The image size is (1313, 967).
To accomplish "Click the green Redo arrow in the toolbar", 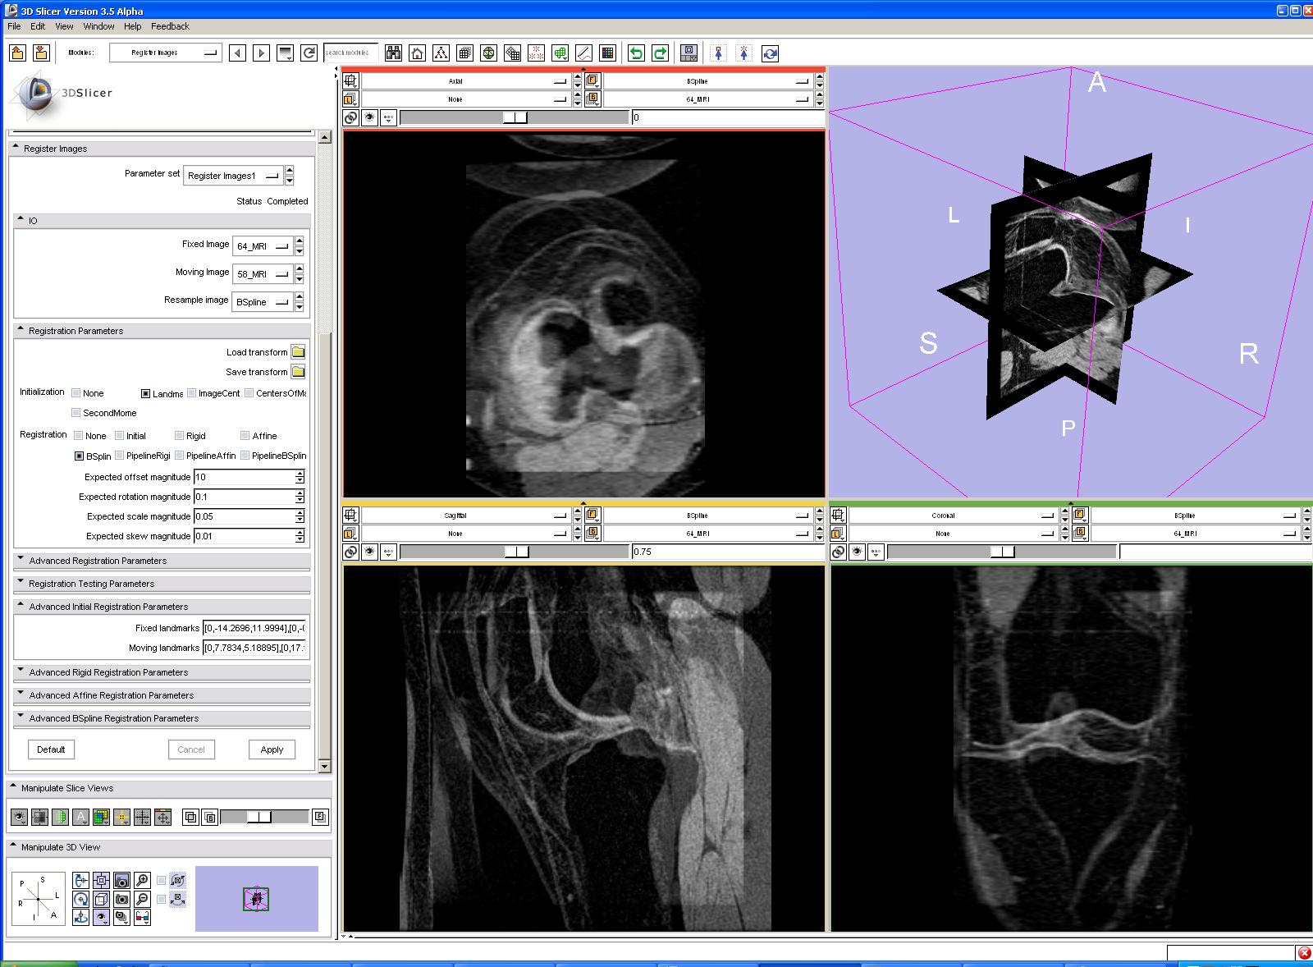I will 660,53.
